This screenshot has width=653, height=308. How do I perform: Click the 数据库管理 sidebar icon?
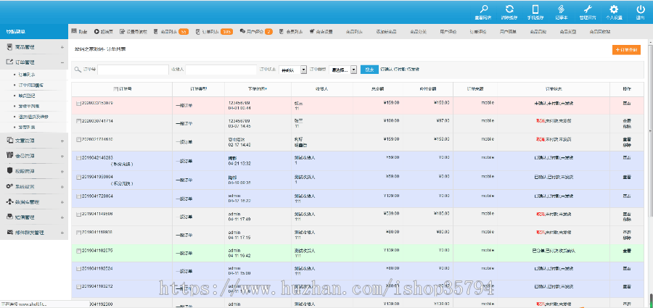(9, 202)
